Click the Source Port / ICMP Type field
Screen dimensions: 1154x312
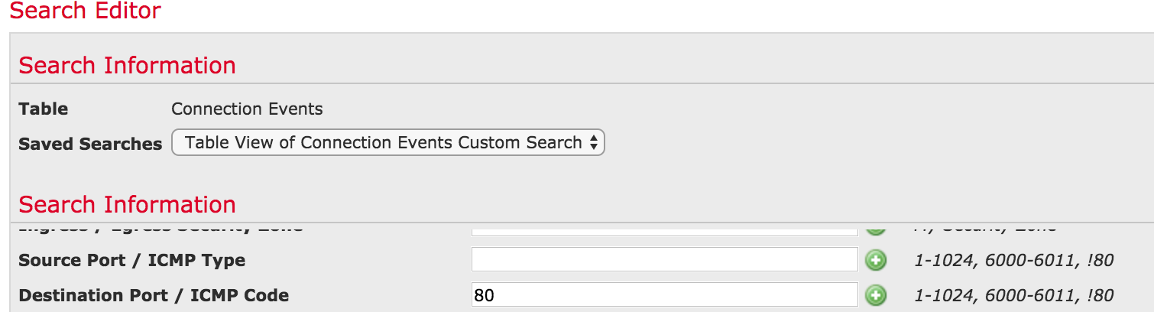tap(664, 259)
